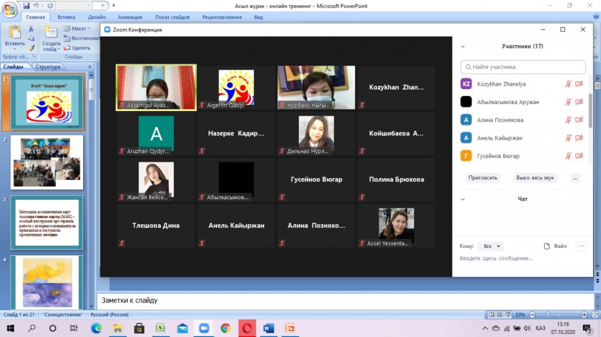Screen dimensions: 601x337
Task: Collapse the Чат panel chevron
Action: [x=463, y=199]
